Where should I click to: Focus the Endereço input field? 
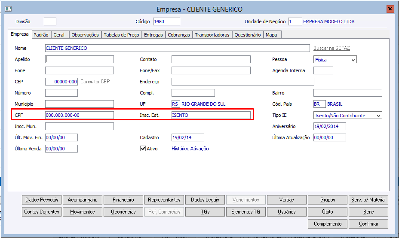pyautogui.click(x=243, y=82)
